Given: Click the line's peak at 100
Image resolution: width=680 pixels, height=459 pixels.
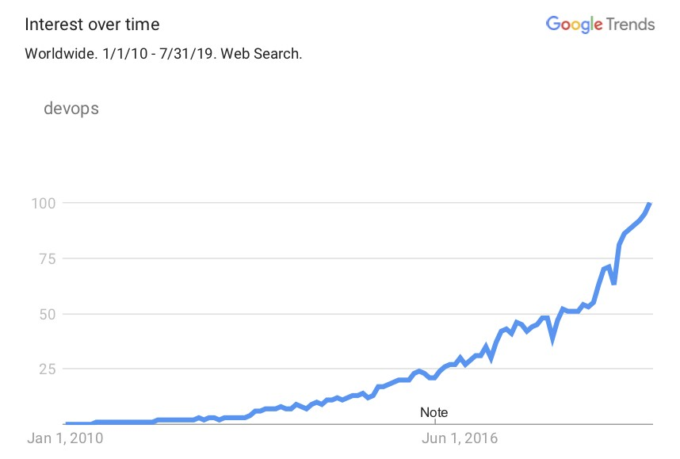Looking at the screenshot, I should 650,204.
